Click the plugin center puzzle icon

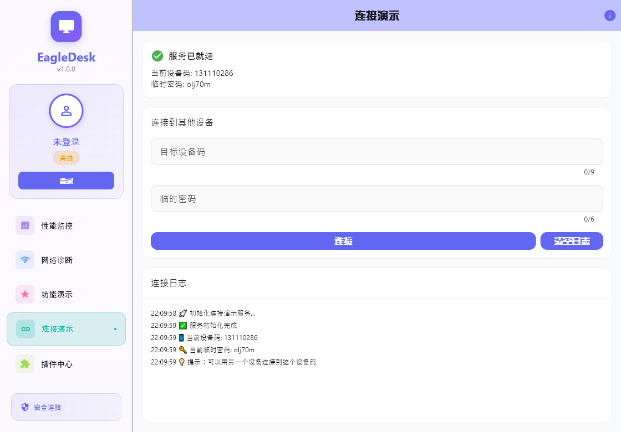tap(25, 364)
